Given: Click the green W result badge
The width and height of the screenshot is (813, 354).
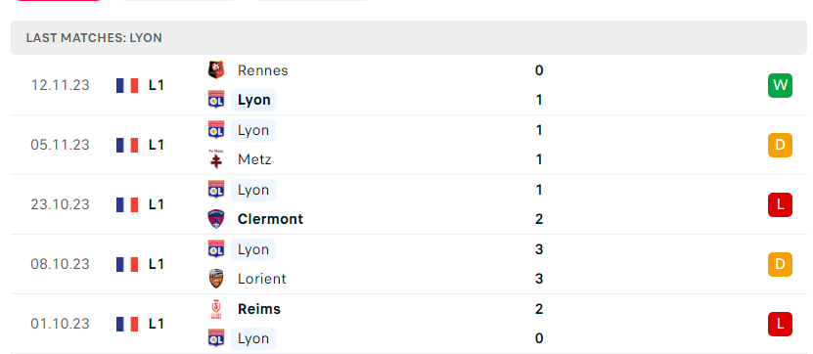Looking at the screenshot, I should (780, 85).
